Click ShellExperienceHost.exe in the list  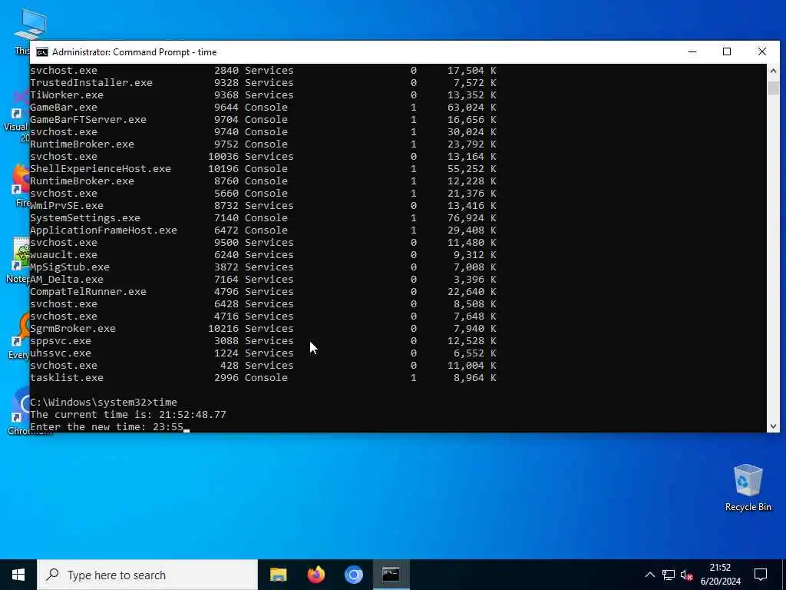(x=101, y=168)
